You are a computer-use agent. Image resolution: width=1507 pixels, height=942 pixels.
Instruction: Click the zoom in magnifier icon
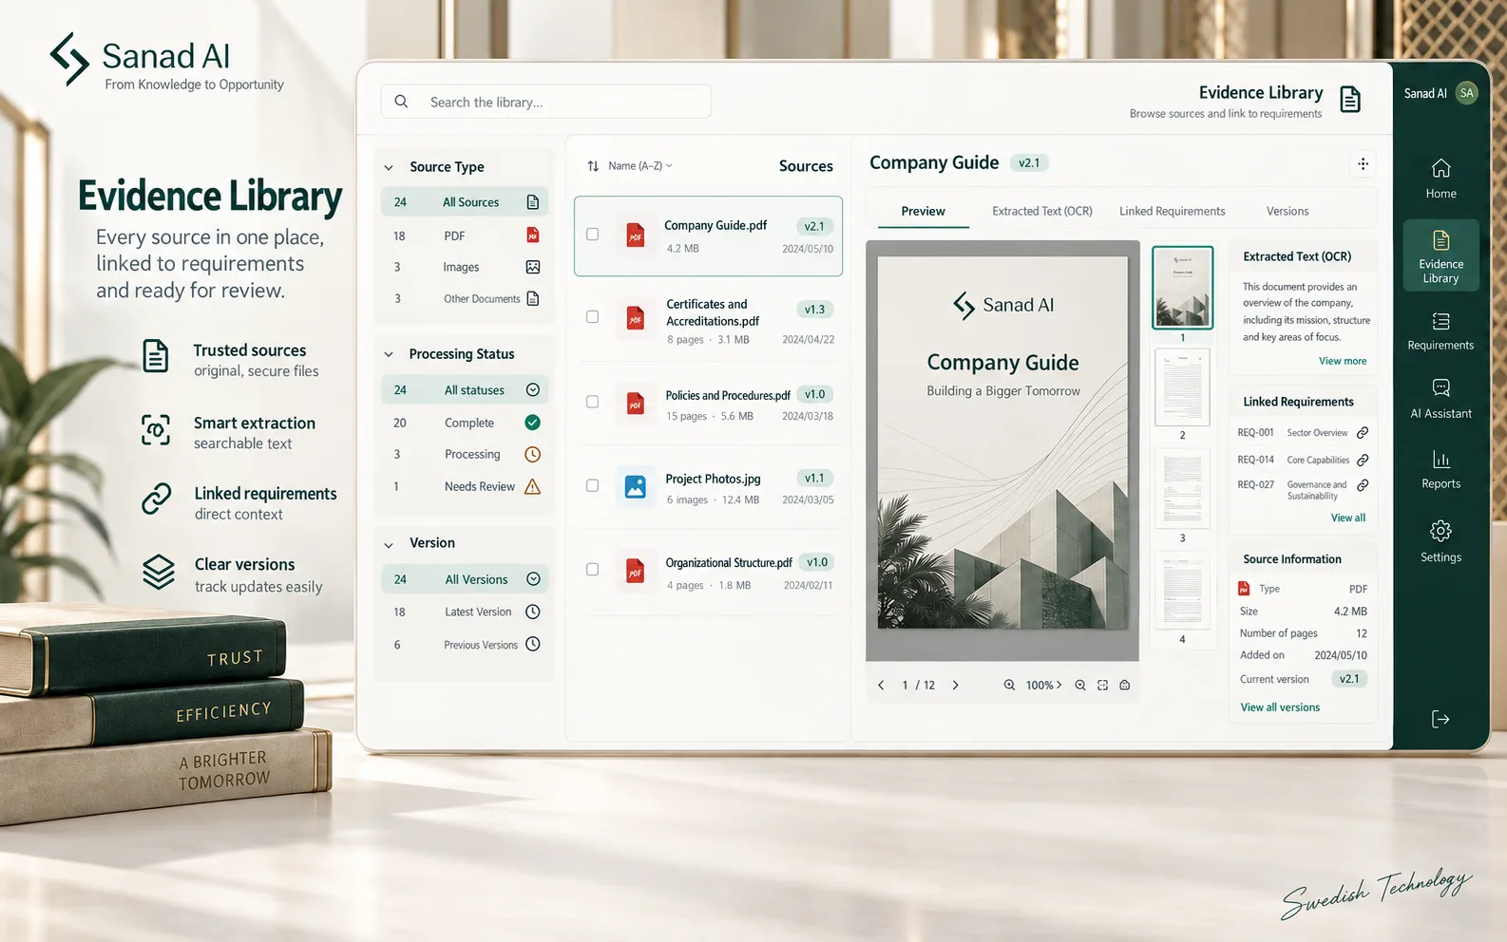(x=1009, y=685)
